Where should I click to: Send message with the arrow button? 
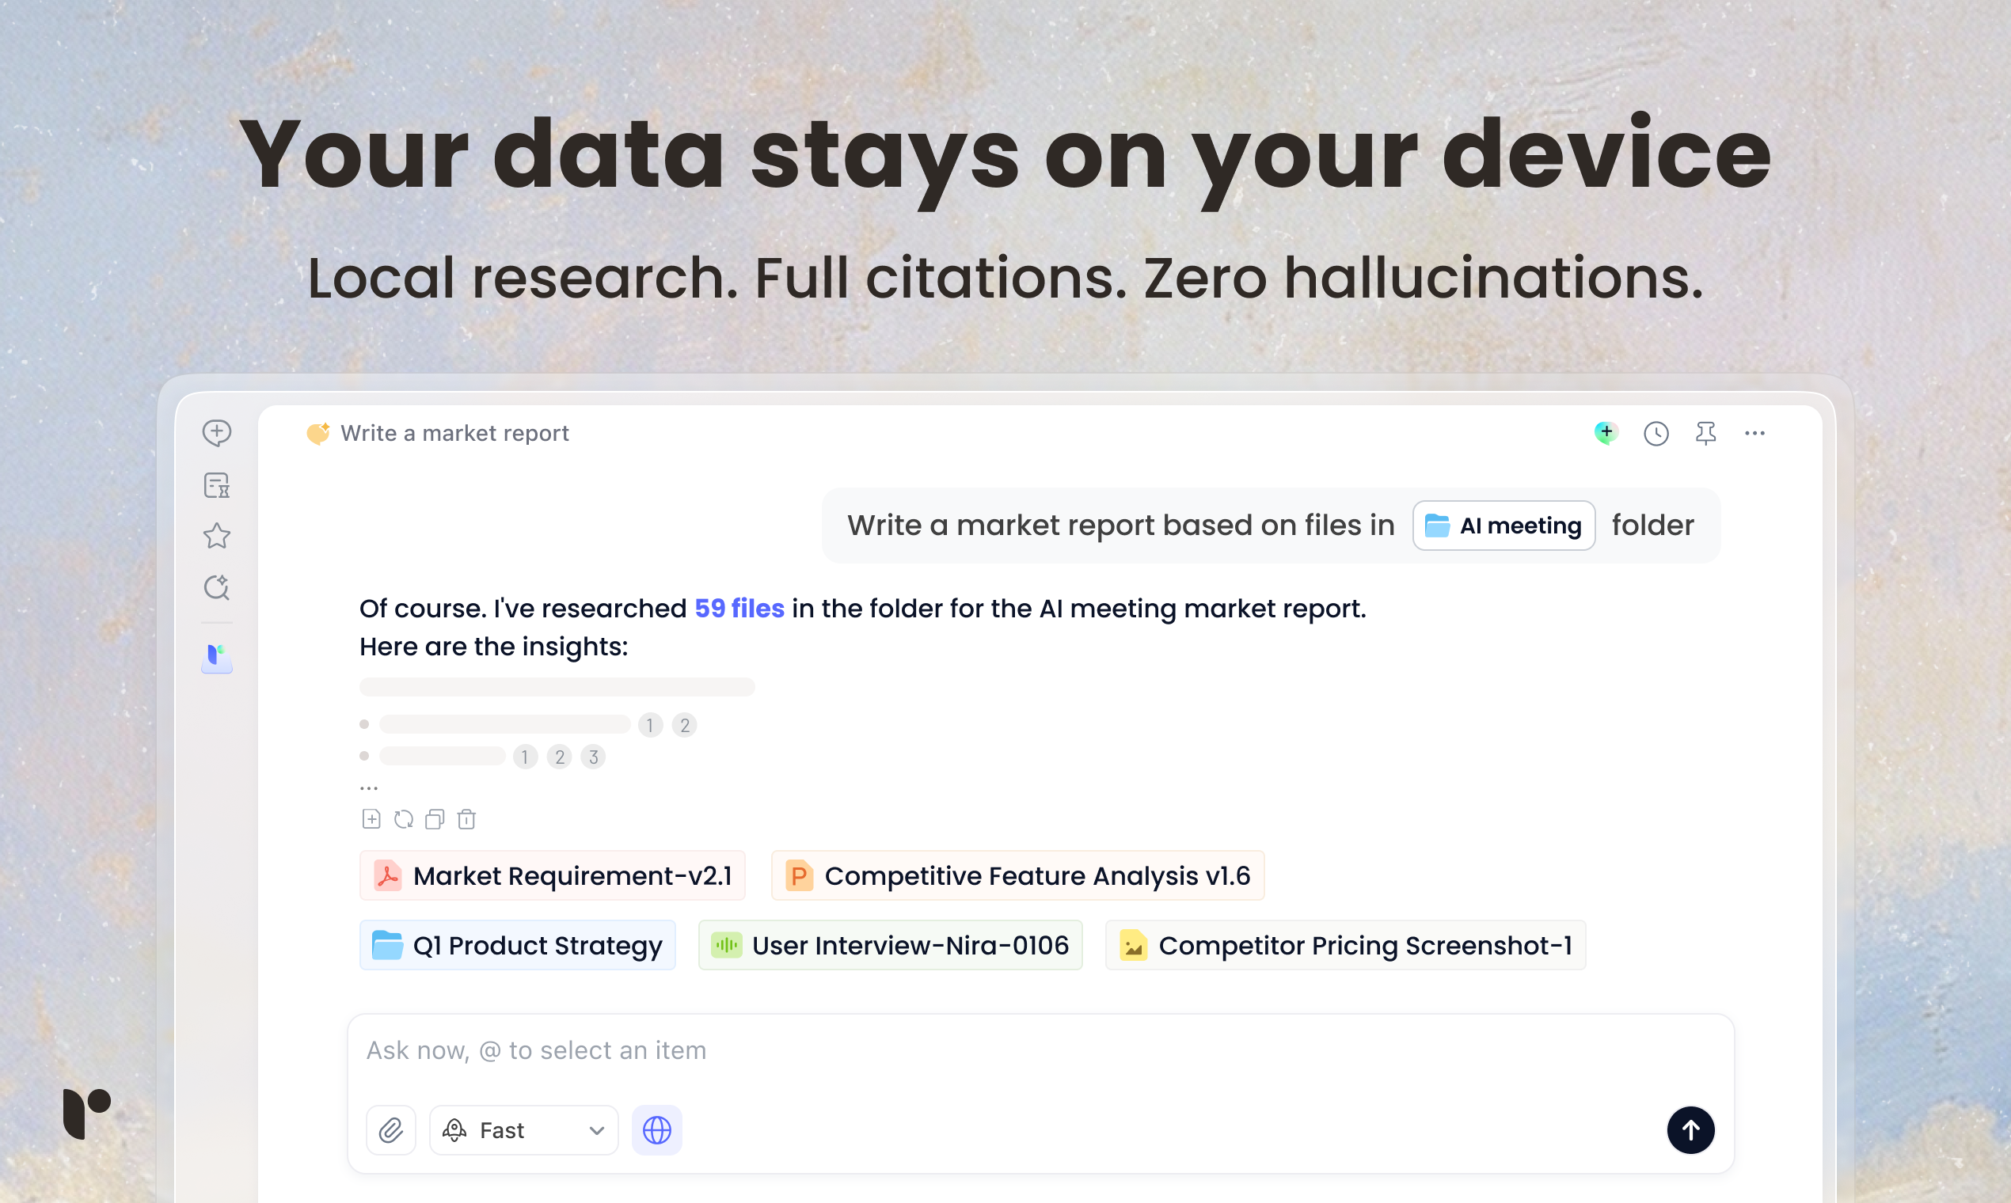[1690, 1130]
